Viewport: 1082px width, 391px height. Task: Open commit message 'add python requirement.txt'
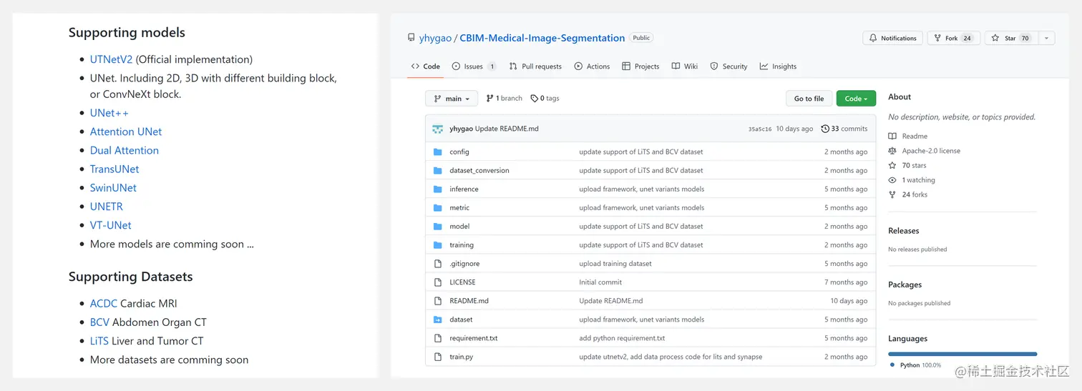[x=622, y=337]
